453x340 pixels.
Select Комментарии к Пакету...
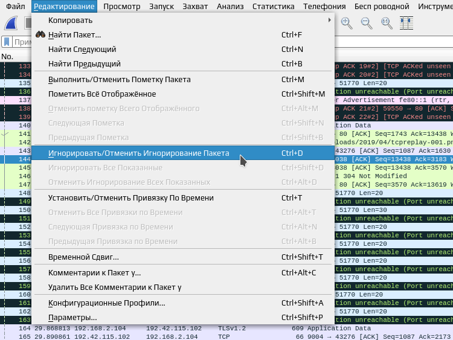183,273
